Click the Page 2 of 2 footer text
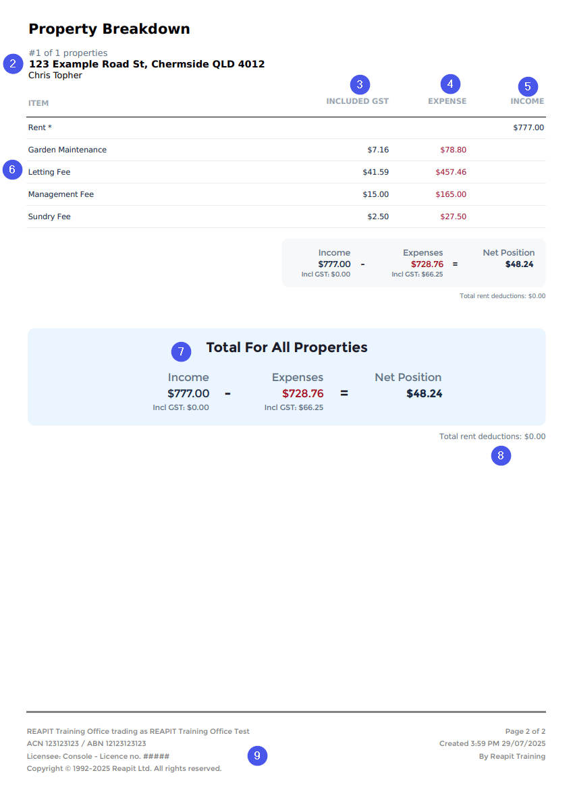Viewport: 573px width, 804px height. (x=525, y=731)
